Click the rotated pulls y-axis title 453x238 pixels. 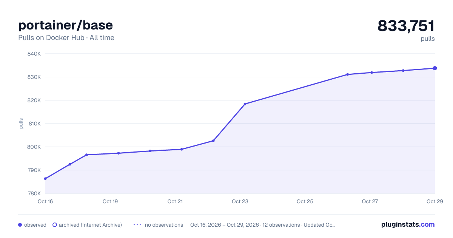(x=21, y=124)
